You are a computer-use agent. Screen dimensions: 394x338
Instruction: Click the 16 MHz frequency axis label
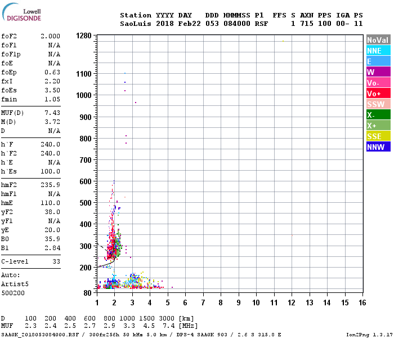pyautogui.click(x=362, y=303)
